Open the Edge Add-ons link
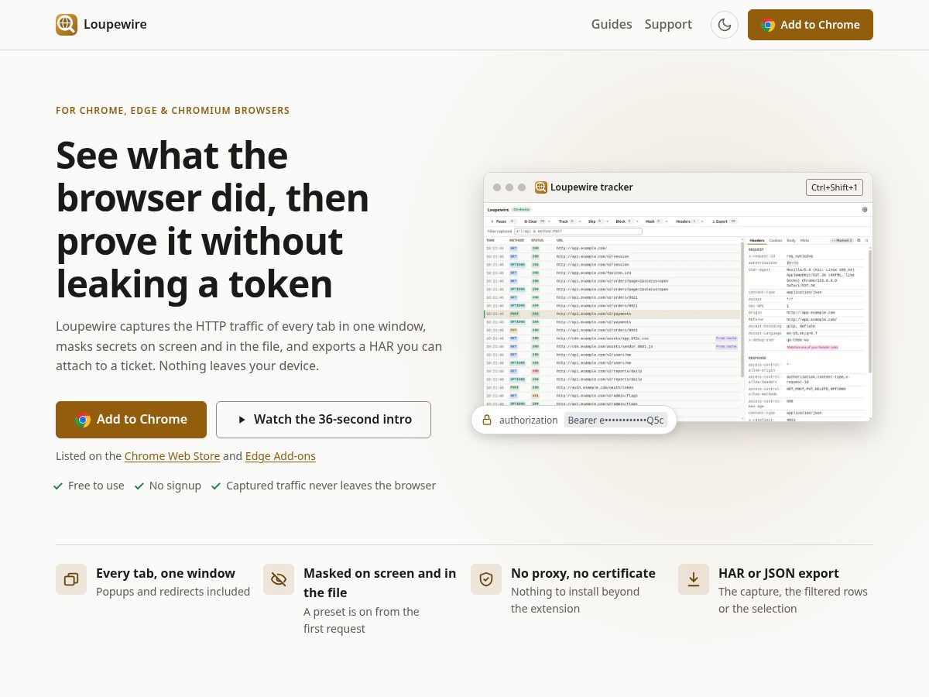The width and height of the screenshot is (929, 697). [x=280, y=456]
